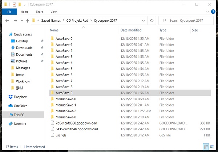The height and width of the screenshot is (152, 218).
Task: Open the recent locations dropdown arrow
Action: pos(22,21)
